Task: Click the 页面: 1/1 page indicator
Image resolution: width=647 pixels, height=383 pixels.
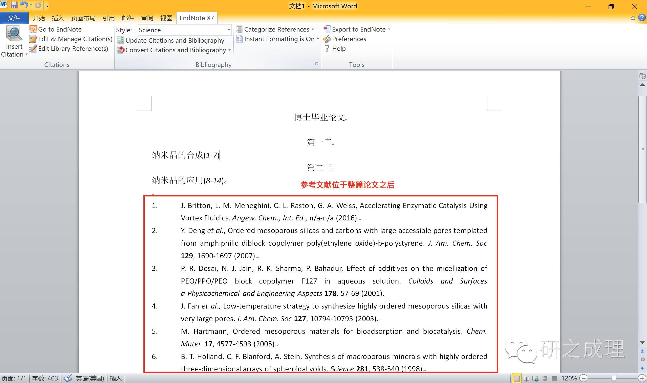Action: click(x=14, y=379)
